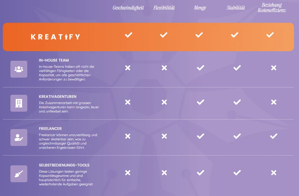
Task: Click the Kreativagenturen building icon
Action: click(19, 103)
